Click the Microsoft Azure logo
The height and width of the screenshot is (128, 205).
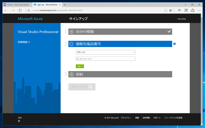point(30,19)
